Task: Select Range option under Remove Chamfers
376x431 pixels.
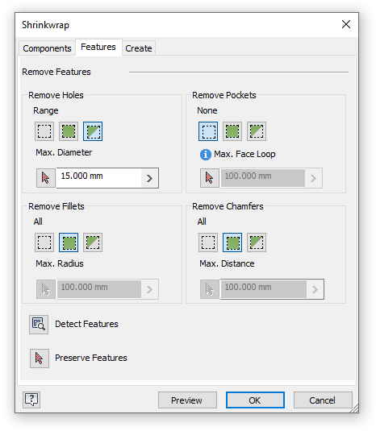Action: click(257, 242)
